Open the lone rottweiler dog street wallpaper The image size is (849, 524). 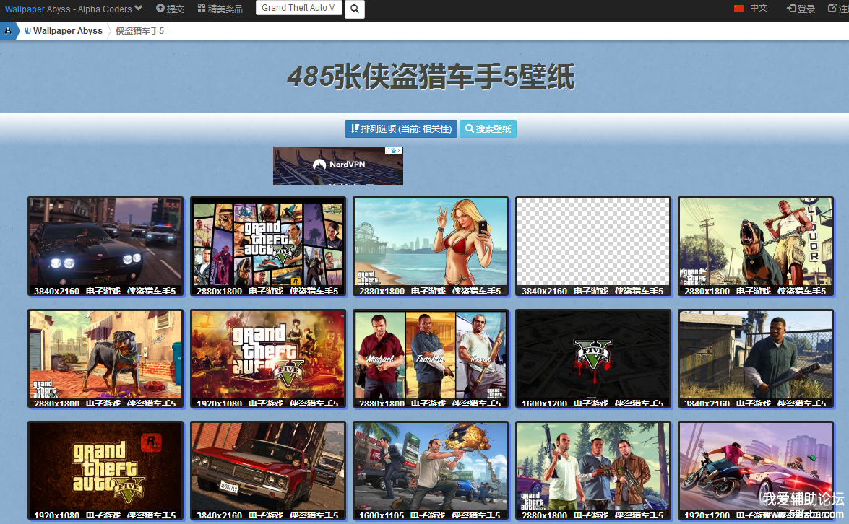click(x=105, y=359)
